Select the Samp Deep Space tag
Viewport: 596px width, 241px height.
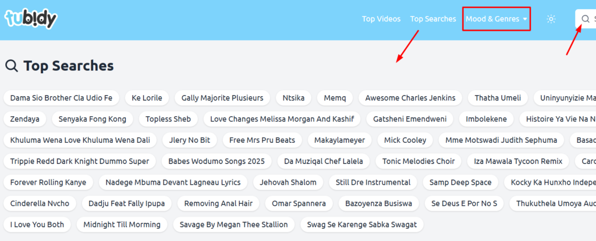click(460, 182)
